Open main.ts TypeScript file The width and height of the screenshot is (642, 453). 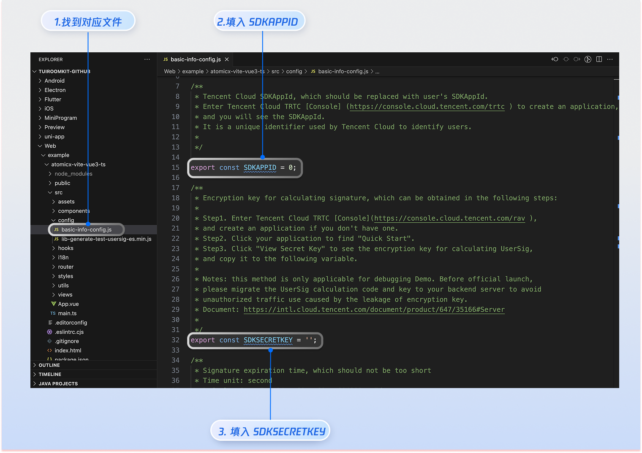(67, 313)
